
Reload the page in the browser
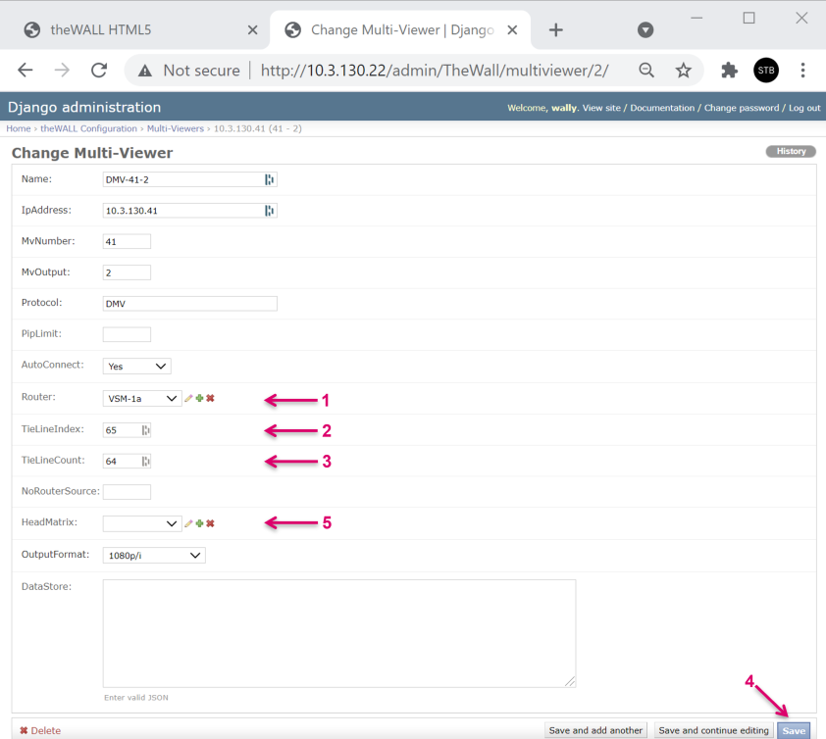(x=98, y=71)
